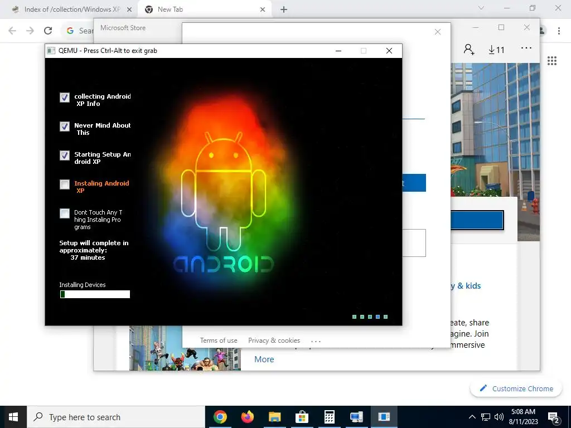
Task: Toggle the 'collecting Android XP Info' checkbox
Action: 65,98
